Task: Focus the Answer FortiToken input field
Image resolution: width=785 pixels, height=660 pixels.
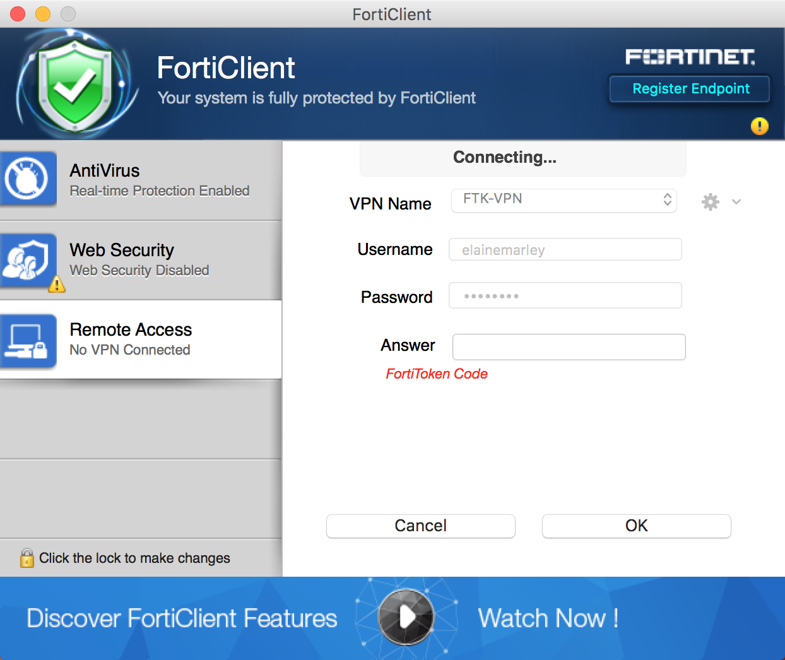Action: click(x=569, y=347)
